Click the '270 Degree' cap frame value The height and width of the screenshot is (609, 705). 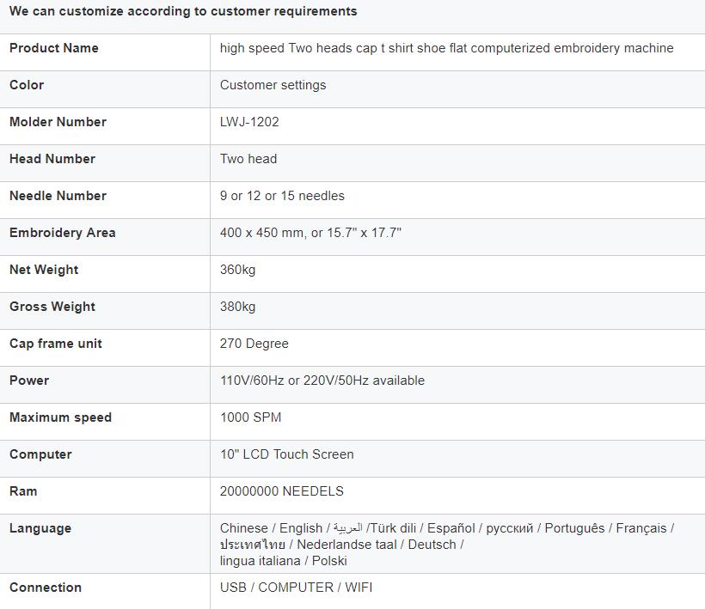coord(254,344)
